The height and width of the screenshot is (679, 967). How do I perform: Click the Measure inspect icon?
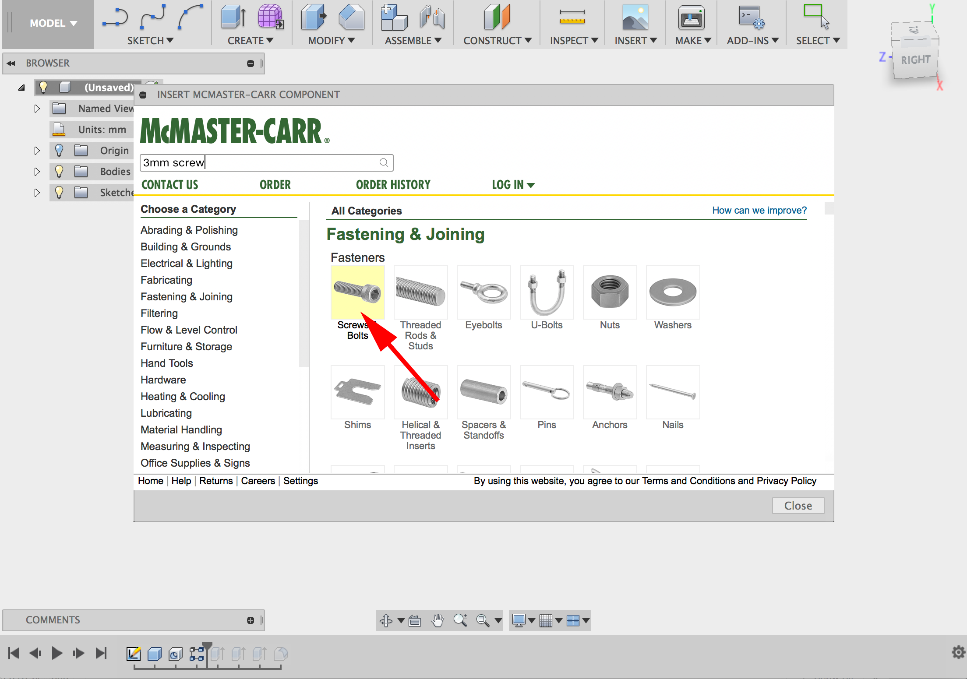(x=572, y=18)
